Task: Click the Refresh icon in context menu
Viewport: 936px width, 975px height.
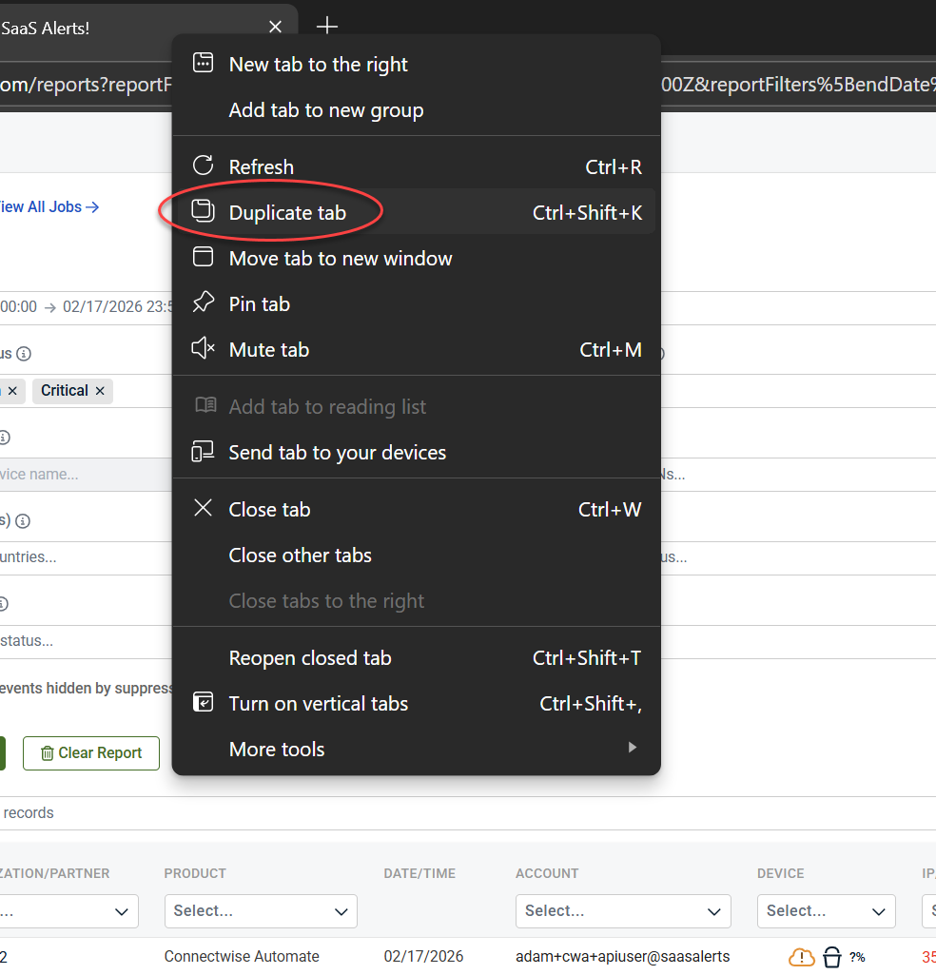Action: 203,166
